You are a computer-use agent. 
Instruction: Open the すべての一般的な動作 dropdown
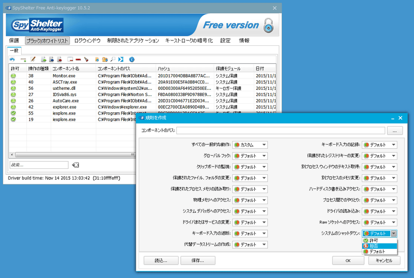tap(250, 145)
